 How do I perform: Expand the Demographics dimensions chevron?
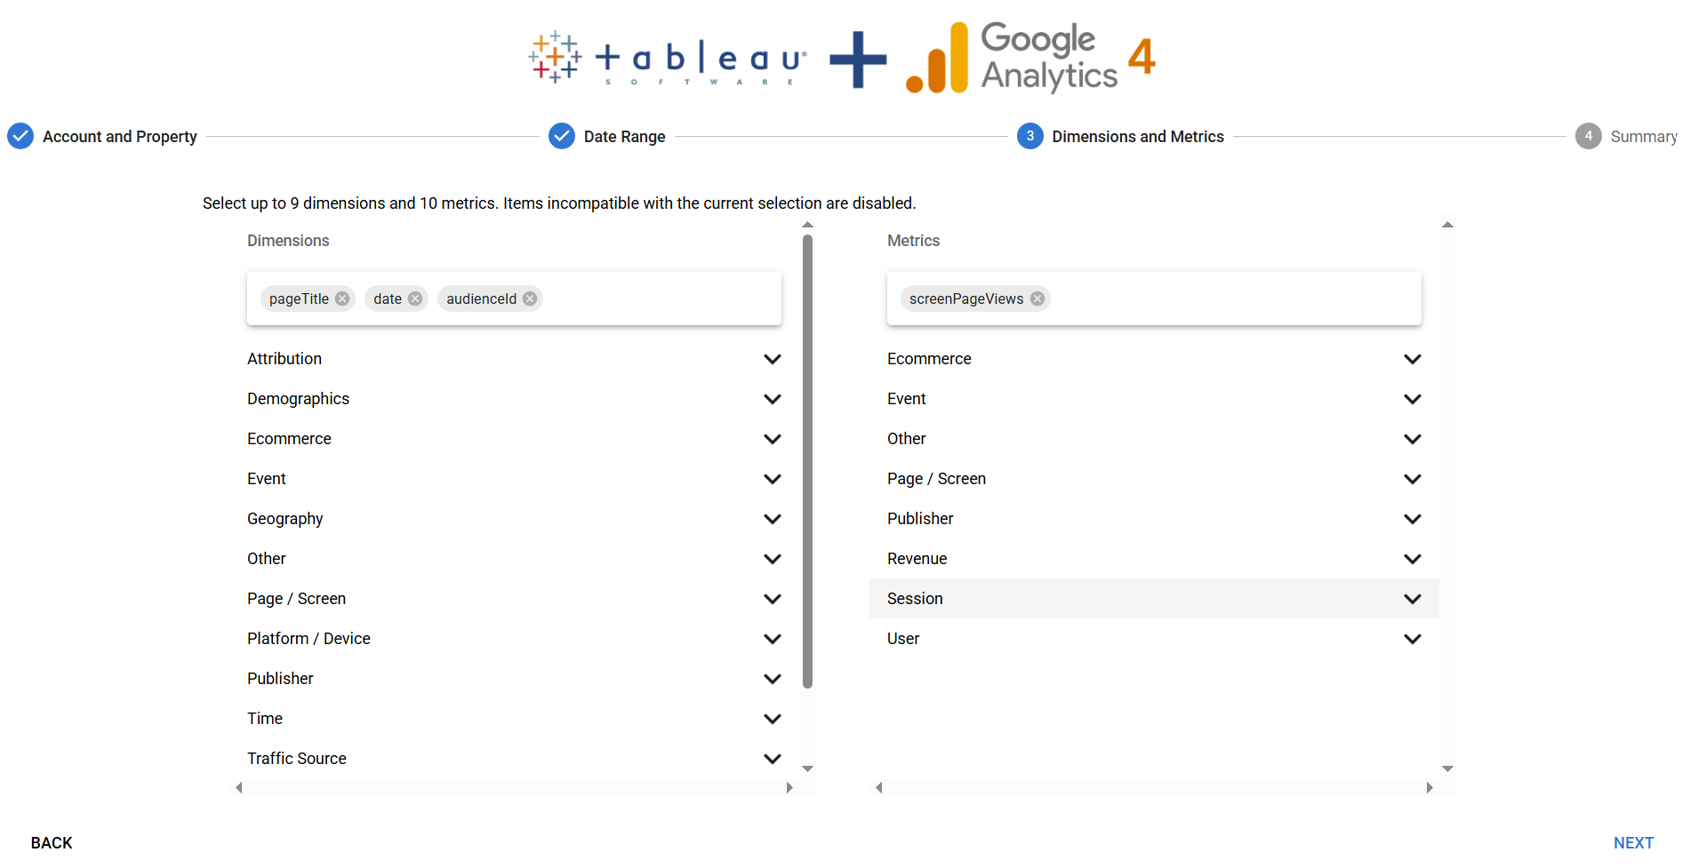click(x=773, y=399)
